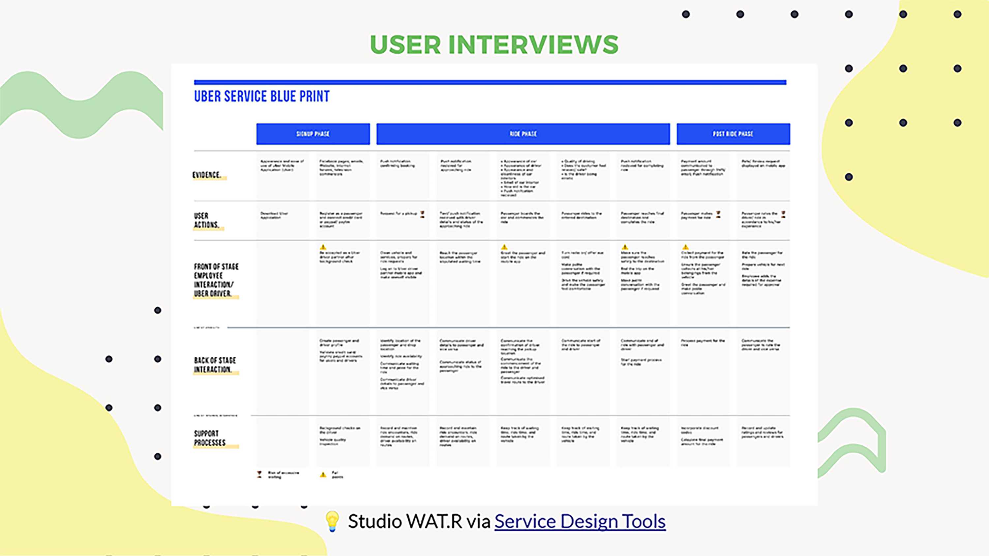Select the Signup Phase header
Image resolution: width=989 pixels, height=556 pixels.
tap(313, 134)
